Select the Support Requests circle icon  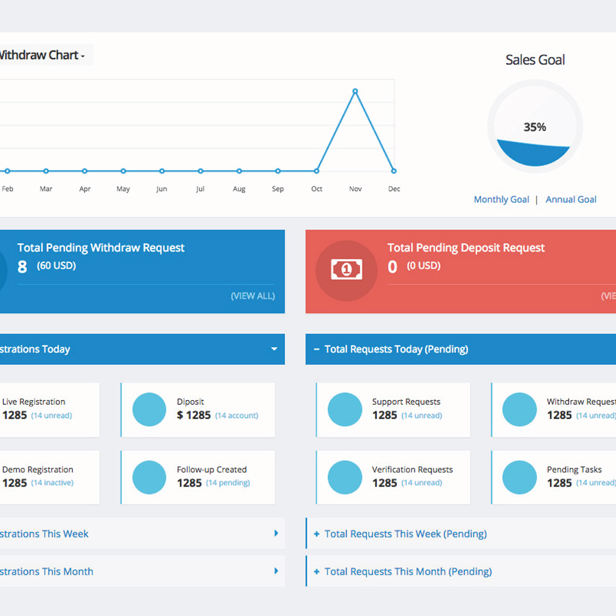pos(345,410)
